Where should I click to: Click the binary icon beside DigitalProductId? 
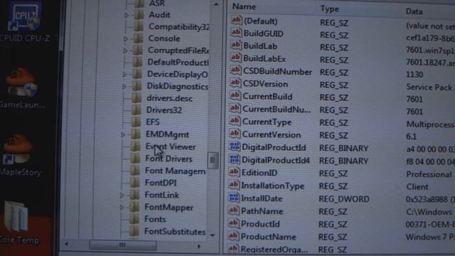point(234,147)
